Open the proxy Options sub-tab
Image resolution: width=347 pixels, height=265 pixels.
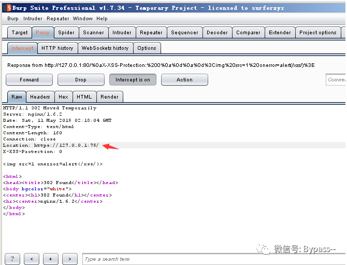[x=147, y=48]
